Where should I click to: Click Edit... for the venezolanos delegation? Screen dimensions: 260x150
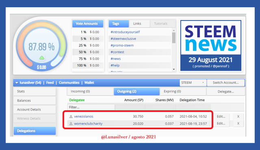221,117
